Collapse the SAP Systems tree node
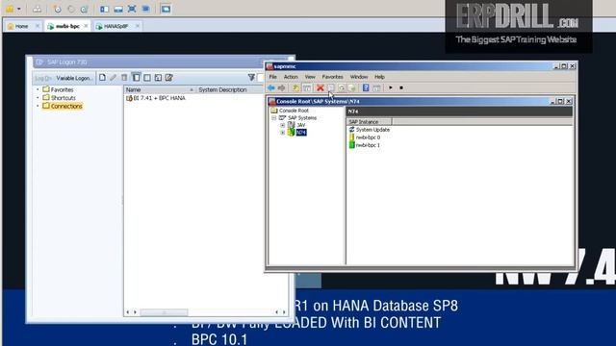Viewport: 616px width, 346px height. coord(273,117)
